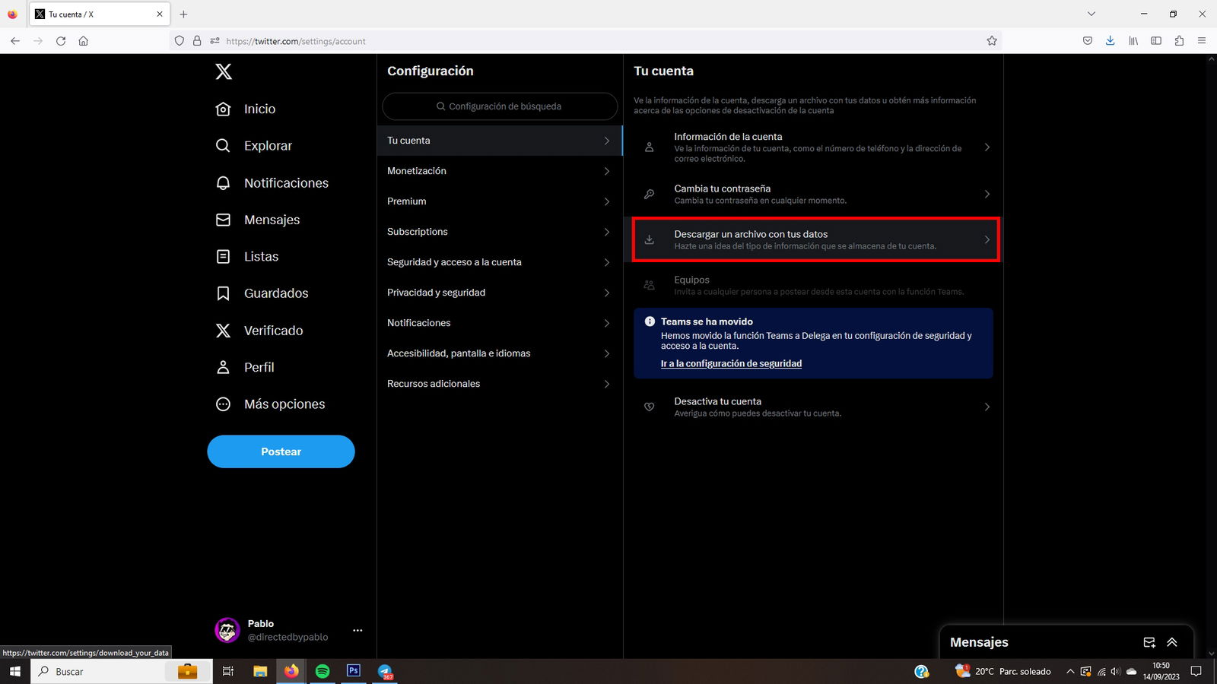
Task: Expand chevron beside Monetización
Action: (x=606, y=171)
